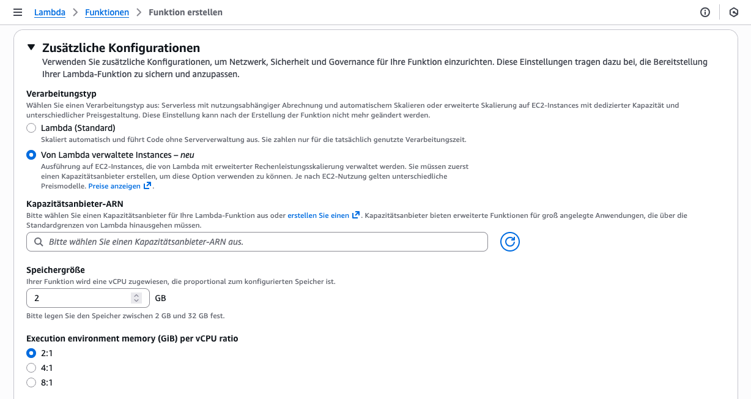This screenshot has height=399, width=751.
Task: Choose the 8:1 memory per vCPU ratio
Action: coord(31,382)
